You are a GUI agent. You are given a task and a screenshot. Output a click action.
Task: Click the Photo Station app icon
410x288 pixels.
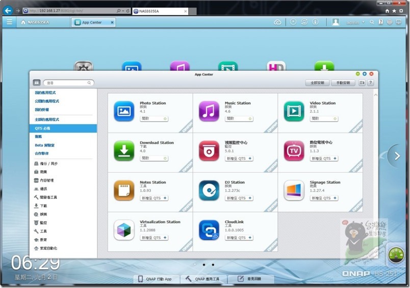click(x=124, y=111)
